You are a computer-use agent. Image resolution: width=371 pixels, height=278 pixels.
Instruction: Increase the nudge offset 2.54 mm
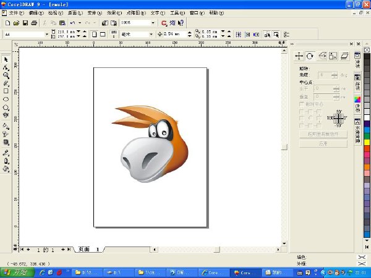coord(190,33)
